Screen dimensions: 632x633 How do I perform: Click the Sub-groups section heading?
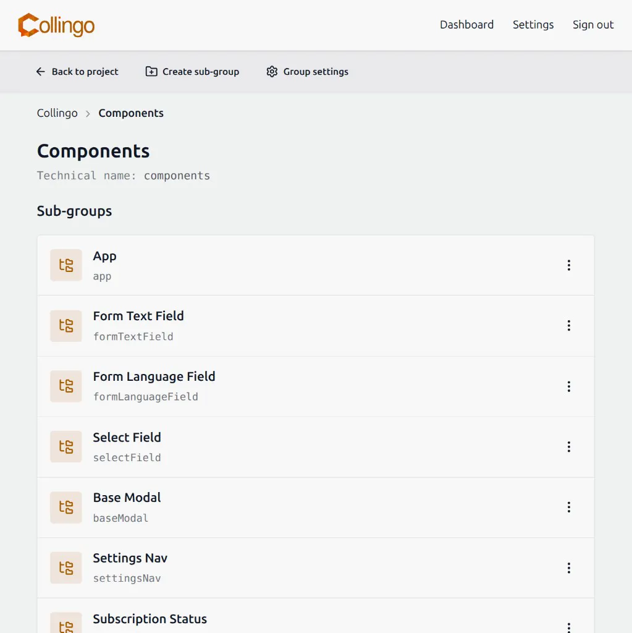click(74, 211)
